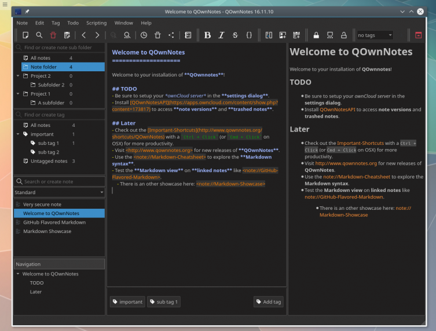Viewport: 436px width, 331px height.
Task: Open the Tag menu
Action: point(56,23)
